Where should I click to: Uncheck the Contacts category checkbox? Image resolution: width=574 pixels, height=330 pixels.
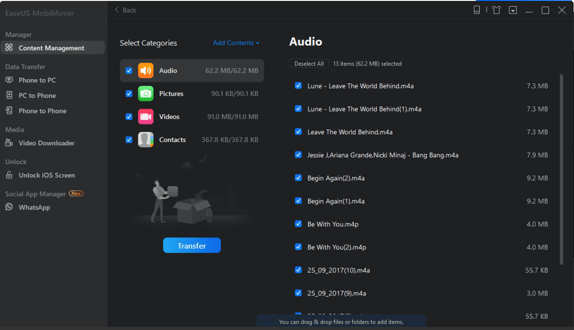click(129, 140)
